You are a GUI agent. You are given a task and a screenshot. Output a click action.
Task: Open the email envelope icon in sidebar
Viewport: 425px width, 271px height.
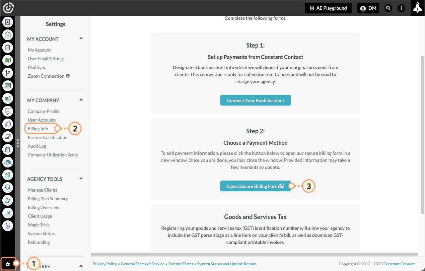8,35
